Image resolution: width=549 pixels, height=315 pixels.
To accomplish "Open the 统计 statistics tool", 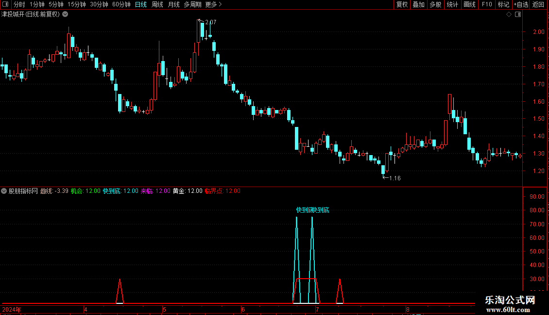I will pyautogui.click(x=452, y=4).
